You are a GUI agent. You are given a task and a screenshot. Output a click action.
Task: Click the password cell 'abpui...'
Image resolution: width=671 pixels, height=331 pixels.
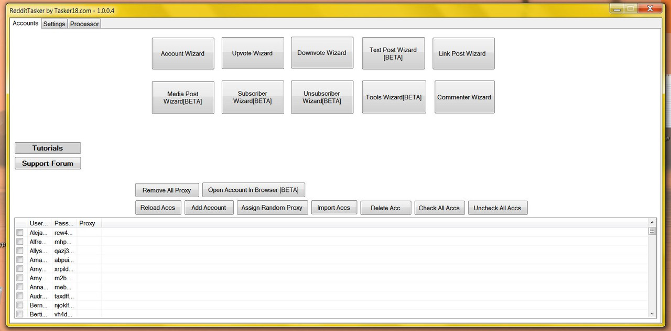(x=64, y=260)
